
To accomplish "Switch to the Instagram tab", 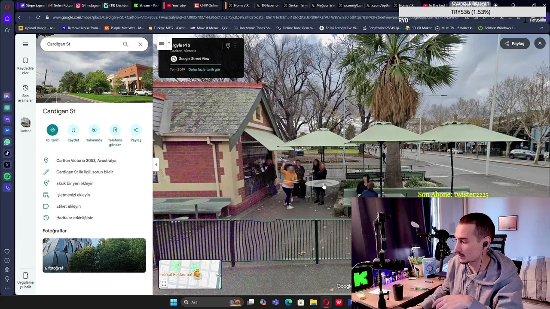I will 89,5.
